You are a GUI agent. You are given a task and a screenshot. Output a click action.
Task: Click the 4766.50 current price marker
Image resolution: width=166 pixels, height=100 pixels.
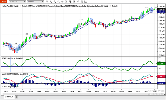click(161, 9)
